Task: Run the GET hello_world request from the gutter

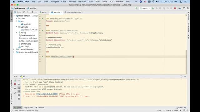Action: [x=42, y=19]
